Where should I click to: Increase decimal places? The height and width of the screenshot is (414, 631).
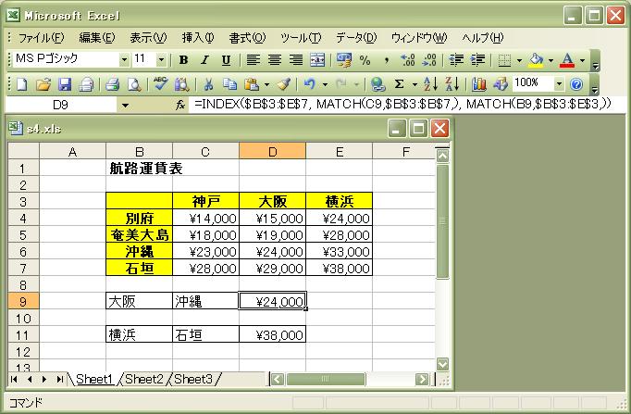tap(408, 60)
